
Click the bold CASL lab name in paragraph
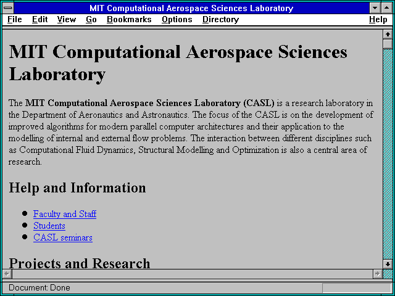(x=149, y=103)
